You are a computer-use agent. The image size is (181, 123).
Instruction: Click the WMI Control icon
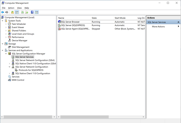point(9,80)
